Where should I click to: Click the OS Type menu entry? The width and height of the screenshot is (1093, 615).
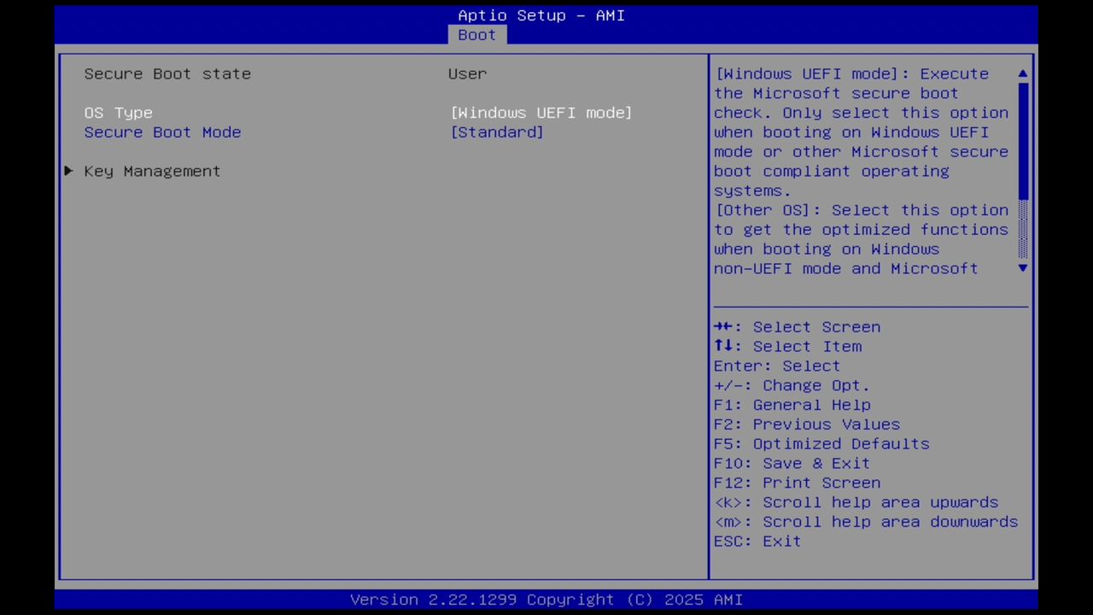pyautogui.click(x=118, y=112)
